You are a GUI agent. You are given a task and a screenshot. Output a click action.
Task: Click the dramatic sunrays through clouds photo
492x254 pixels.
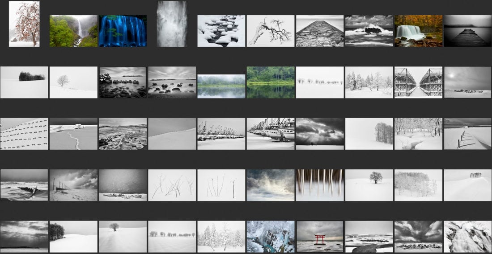tap(319, 134)
